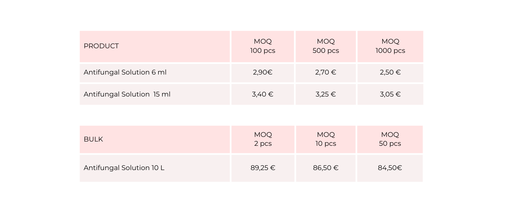Click the MOQ 1000 pcs column header
The height and width of the screenshot is (197, 526).
click(x=390, y=46)
